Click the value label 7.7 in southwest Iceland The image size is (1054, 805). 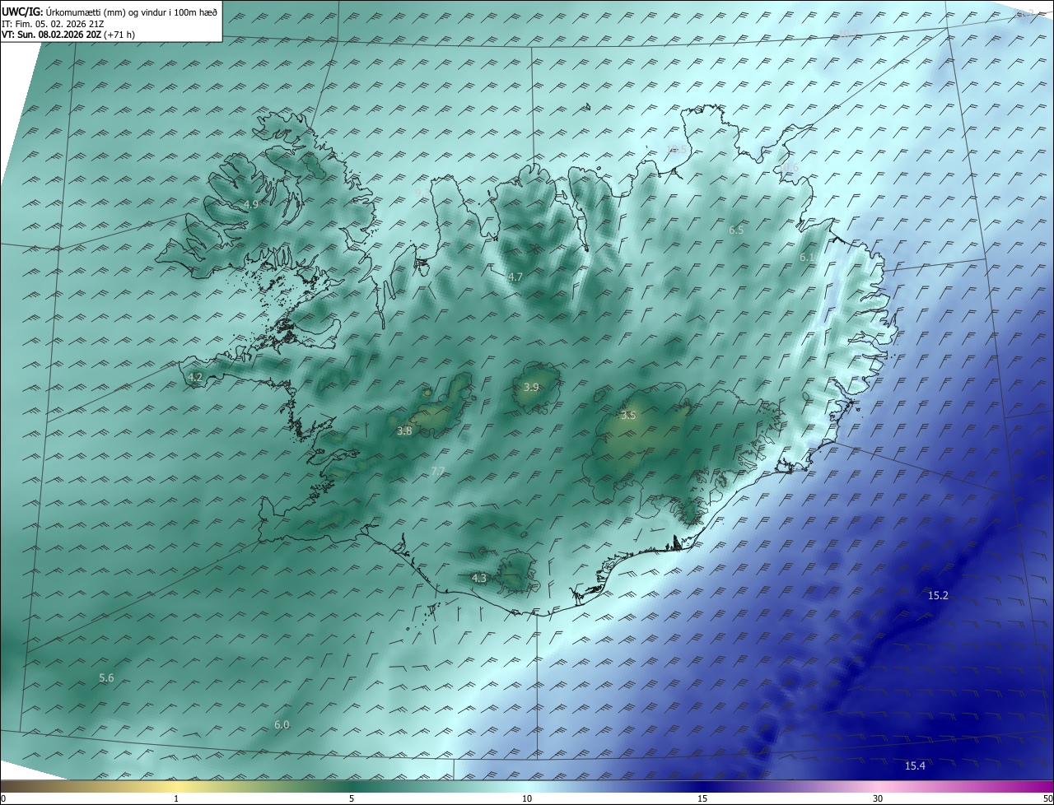tap(438, 471)
